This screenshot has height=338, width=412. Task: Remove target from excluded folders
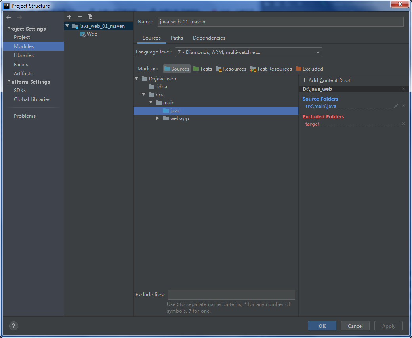coord(403,124)
